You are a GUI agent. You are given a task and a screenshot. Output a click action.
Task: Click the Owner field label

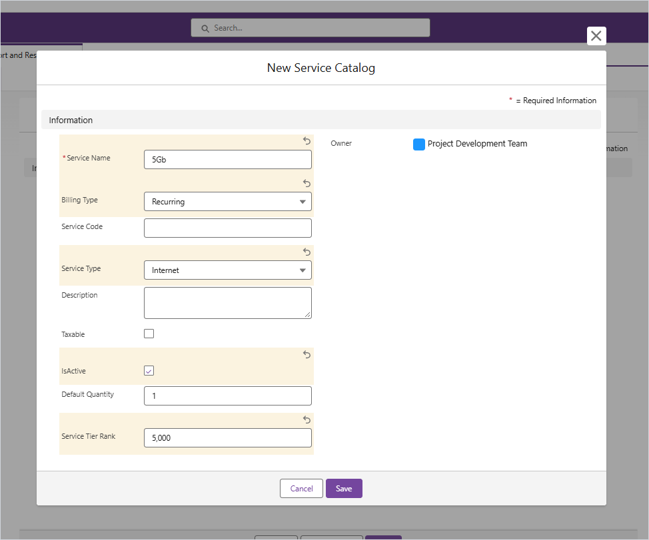[341, 143]
